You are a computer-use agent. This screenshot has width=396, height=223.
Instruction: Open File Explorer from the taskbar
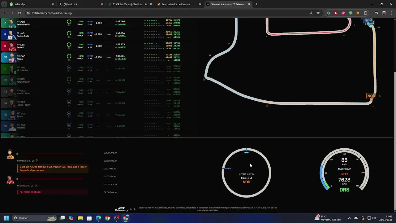tap(80, 218)
